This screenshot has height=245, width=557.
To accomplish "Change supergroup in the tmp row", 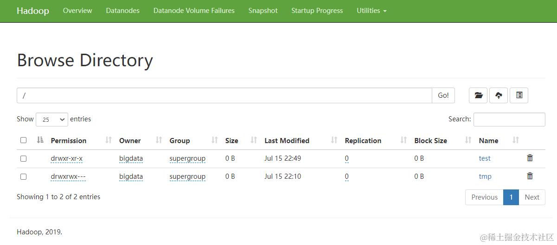I will tap(187, 176).
